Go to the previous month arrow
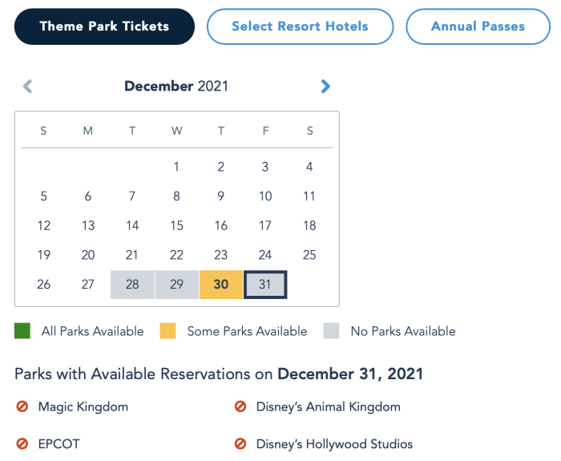The width and height of the screenshot is (561, 461). click(x=28, y=87)
